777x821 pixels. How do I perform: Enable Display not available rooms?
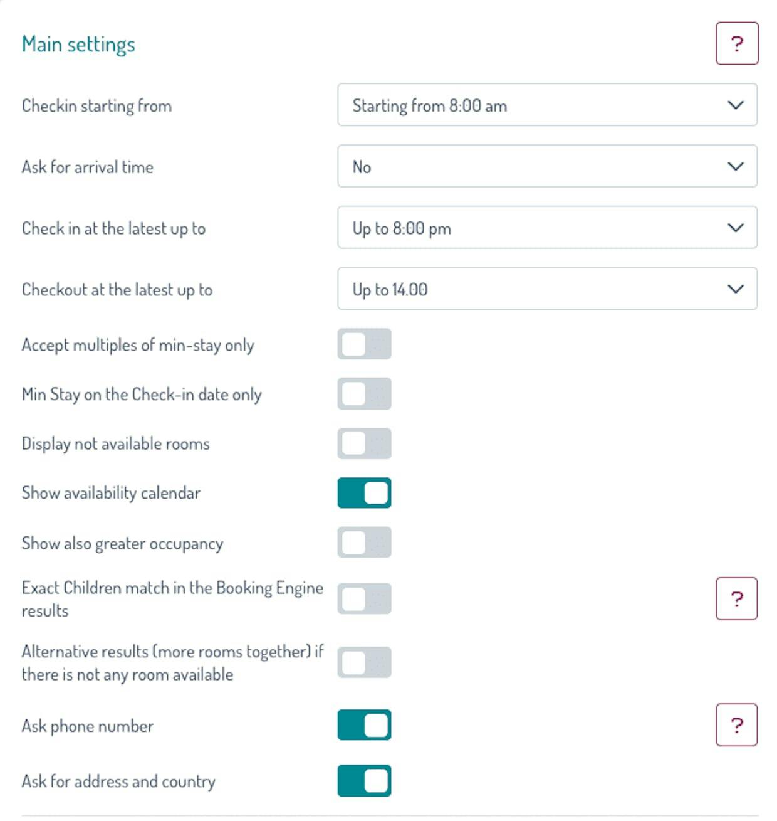click(364, 443)
